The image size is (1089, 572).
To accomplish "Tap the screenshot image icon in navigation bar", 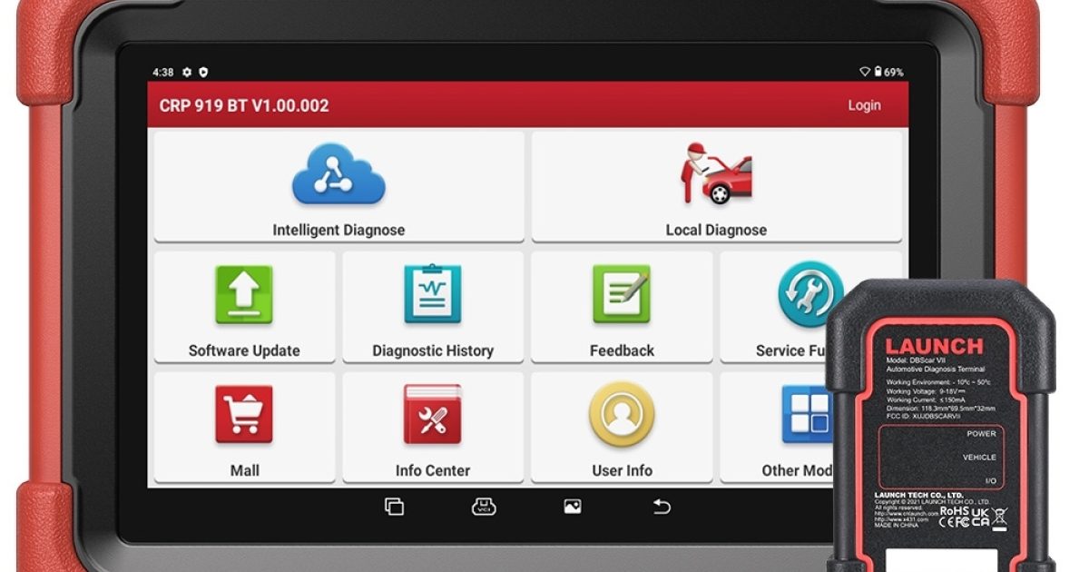I will click(572, 507).
